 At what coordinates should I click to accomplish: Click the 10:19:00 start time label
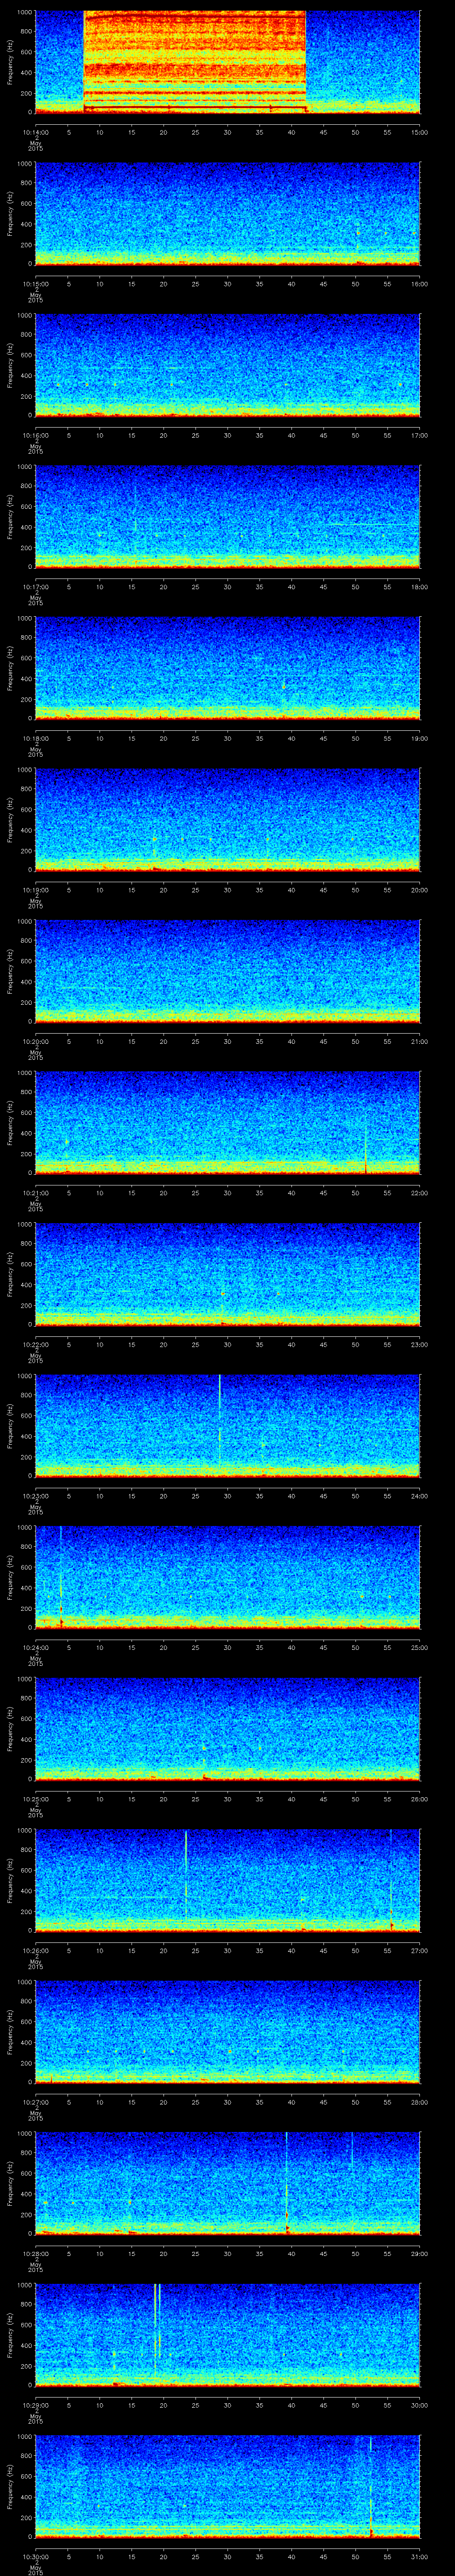[35, 890]
